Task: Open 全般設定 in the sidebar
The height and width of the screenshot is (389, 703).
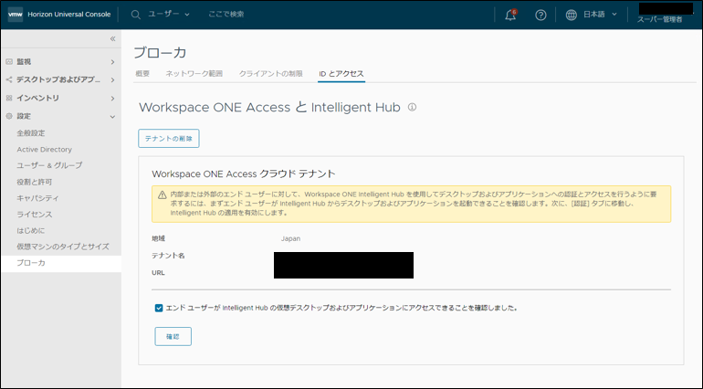Action: click(x=31, y=133)
